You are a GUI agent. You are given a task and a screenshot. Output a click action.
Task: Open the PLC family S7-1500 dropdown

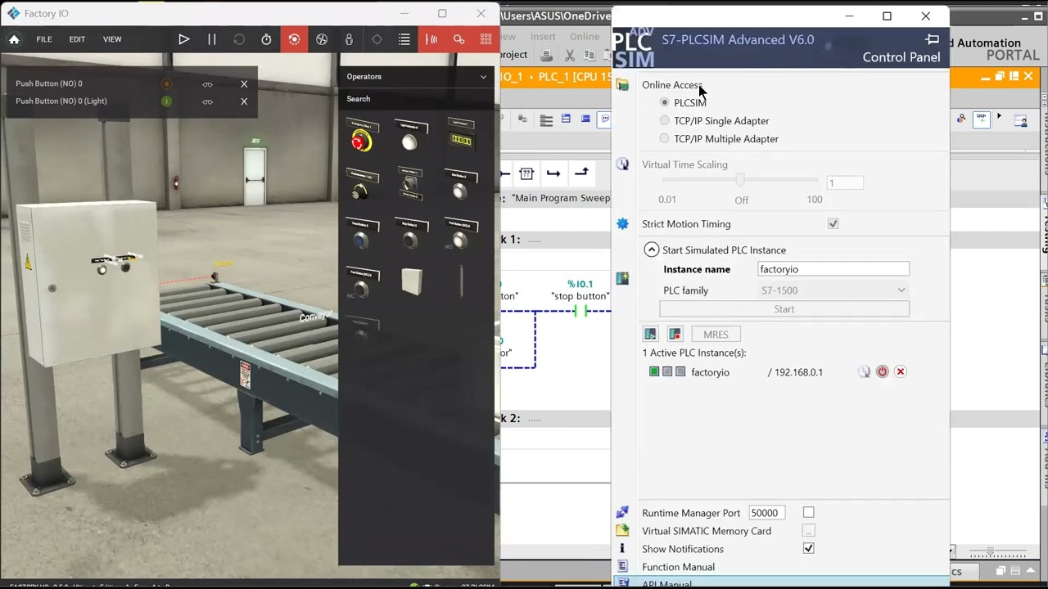(x=833, y=290)
